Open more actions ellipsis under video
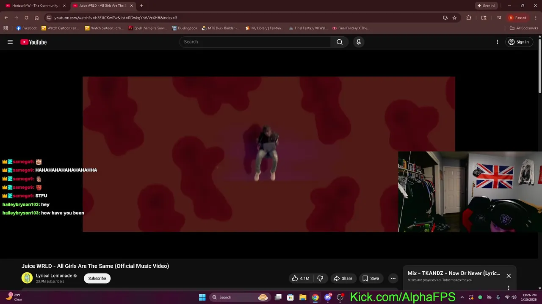The width and height of the screenshot is (542, 304). (x=393, y=278)
